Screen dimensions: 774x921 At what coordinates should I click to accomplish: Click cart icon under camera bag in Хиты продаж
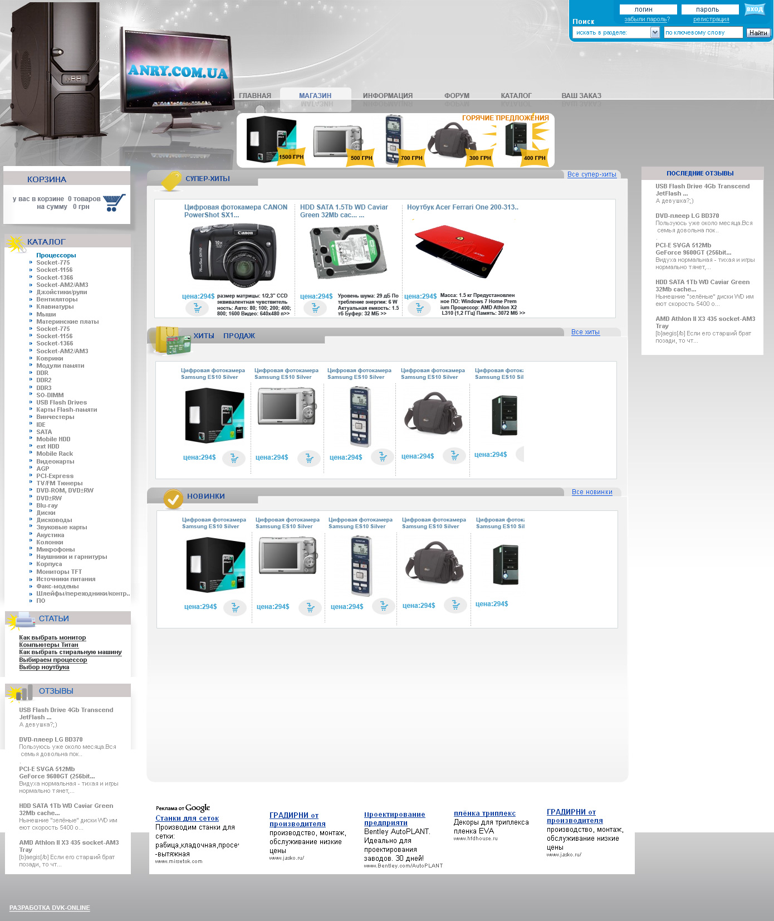(454, 456)
